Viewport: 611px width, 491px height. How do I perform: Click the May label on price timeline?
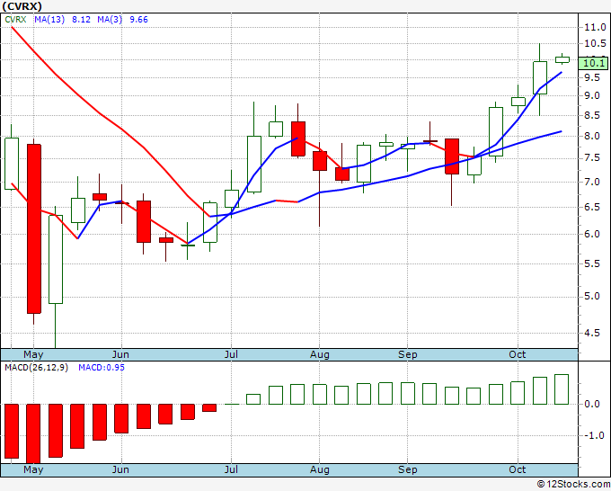33,354
